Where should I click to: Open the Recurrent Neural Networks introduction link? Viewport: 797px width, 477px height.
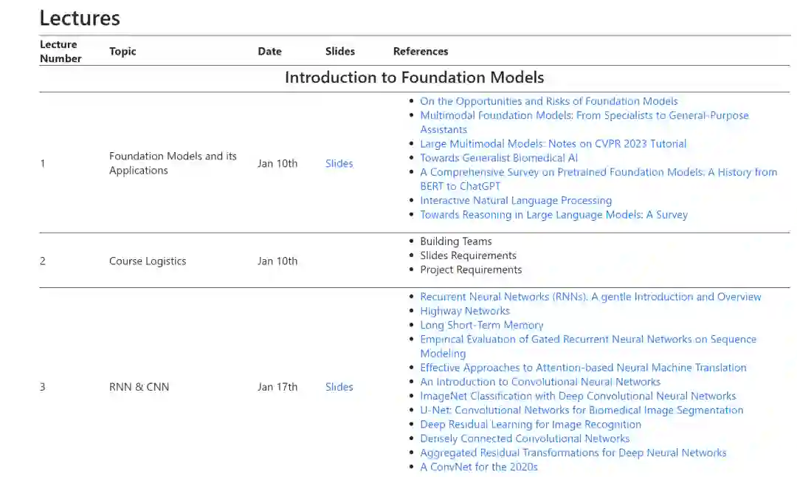coord(590,297)
